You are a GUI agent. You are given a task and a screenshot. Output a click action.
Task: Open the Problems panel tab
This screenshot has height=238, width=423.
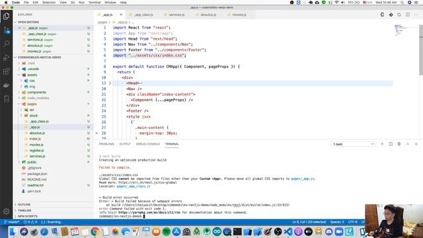tap(106, 144)
